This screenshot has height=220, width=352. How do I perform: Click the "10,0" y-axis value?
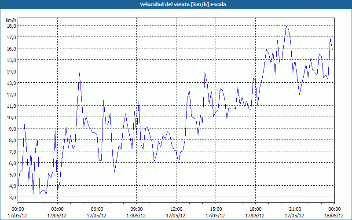[11, 117]
